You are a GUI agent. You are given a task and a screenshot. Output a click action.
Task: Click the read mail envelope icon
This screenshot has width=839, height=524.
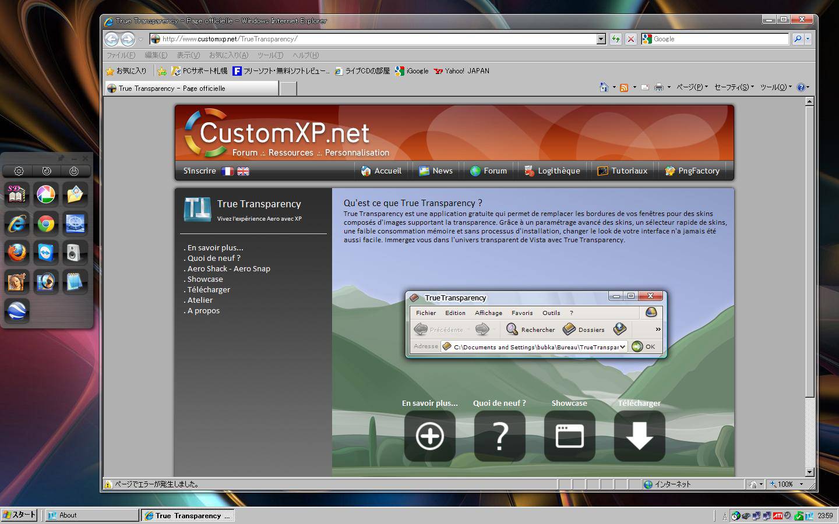(x=645, y=87)
